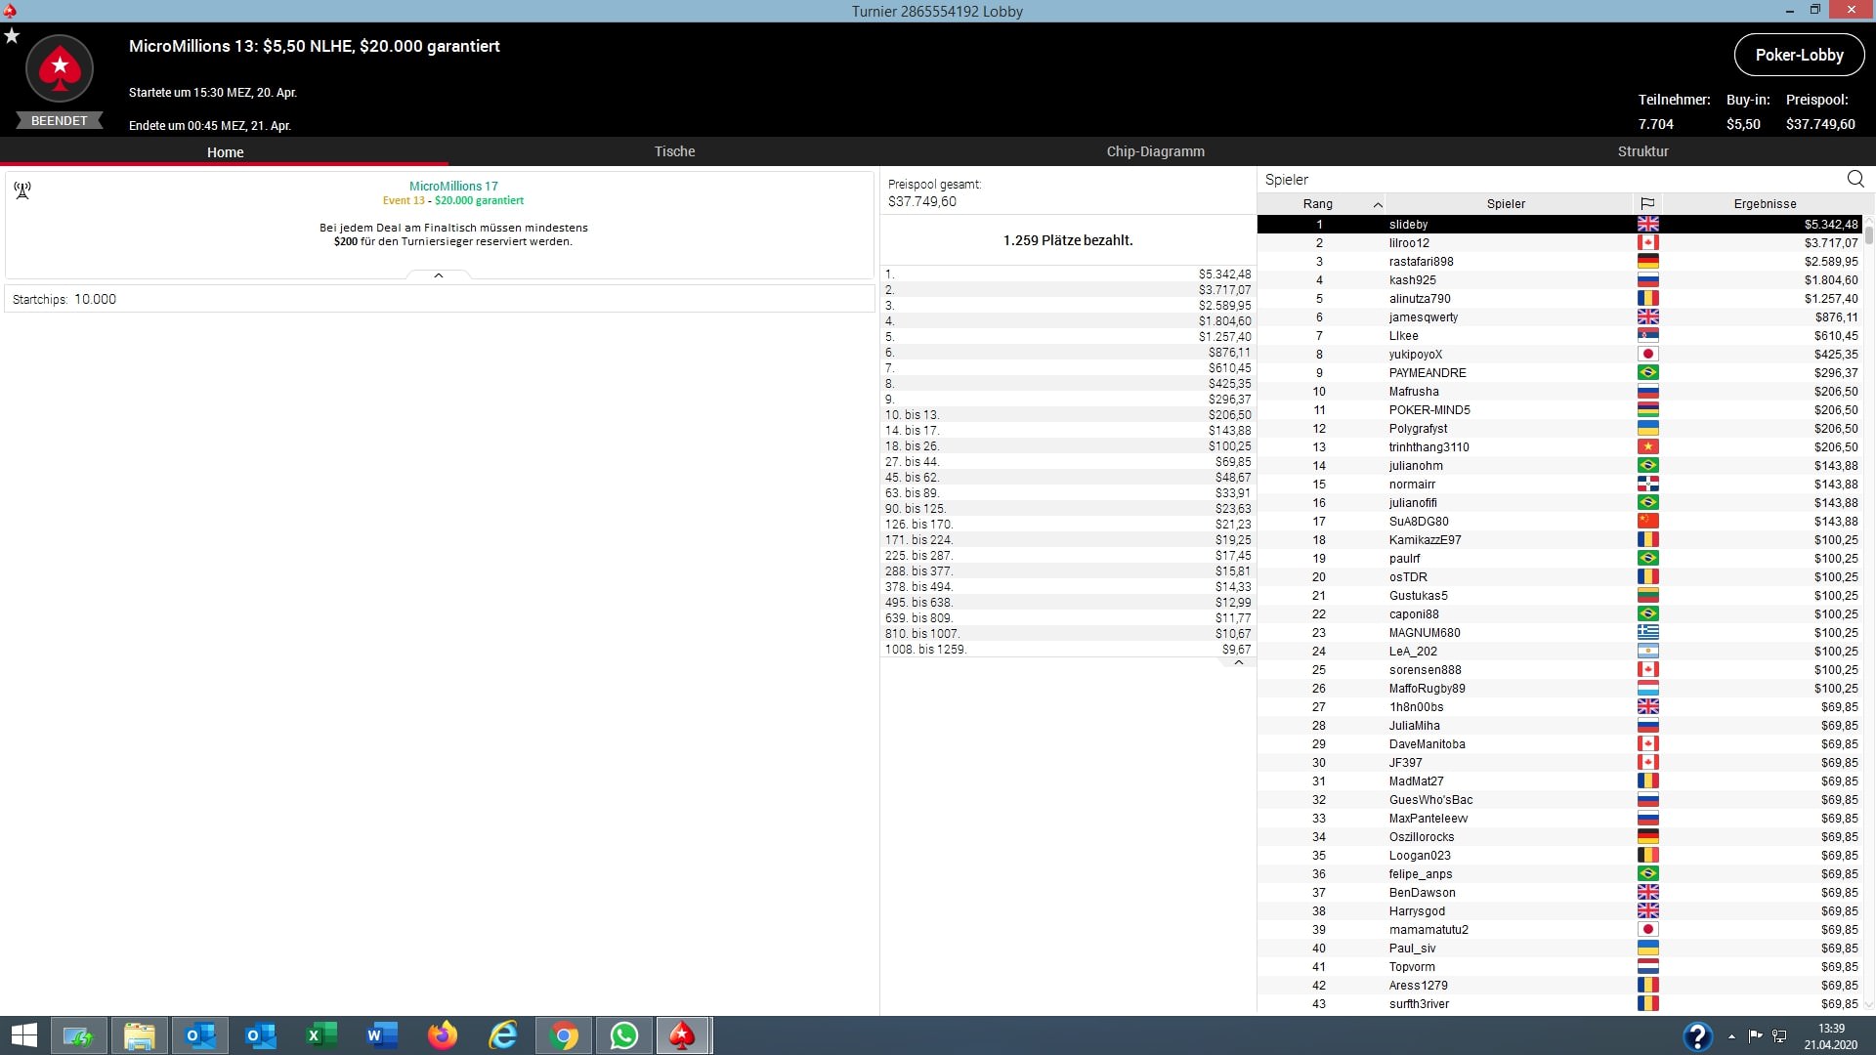The height and width of the screenshot is (1055, 1876).
Task: Launch Firefox from the taskbar
Action: 443,1035
